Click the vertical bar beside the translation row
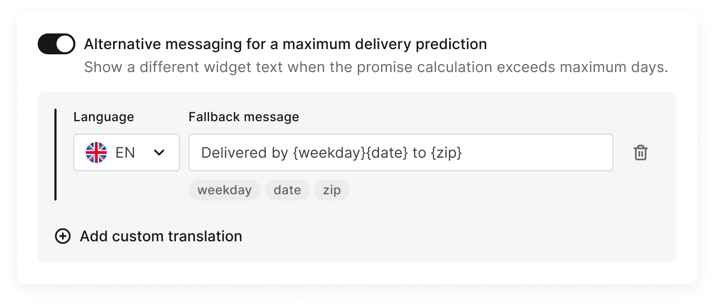This screenshot has width=714, height=305. [56, 154]
